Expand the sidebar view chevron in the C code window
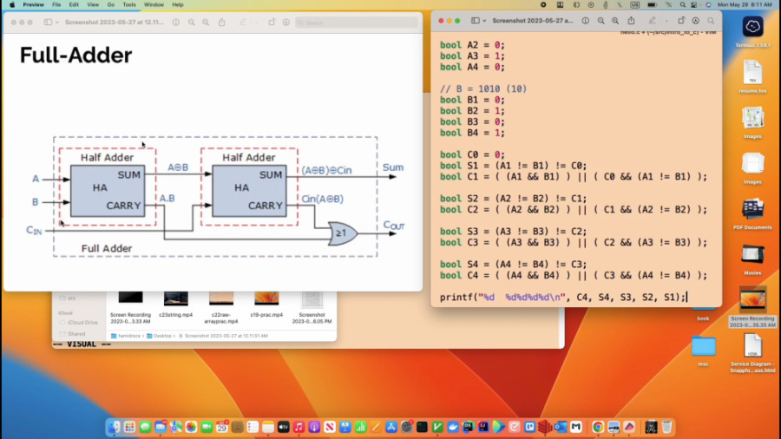781x439 pixels. pos(485,20)
